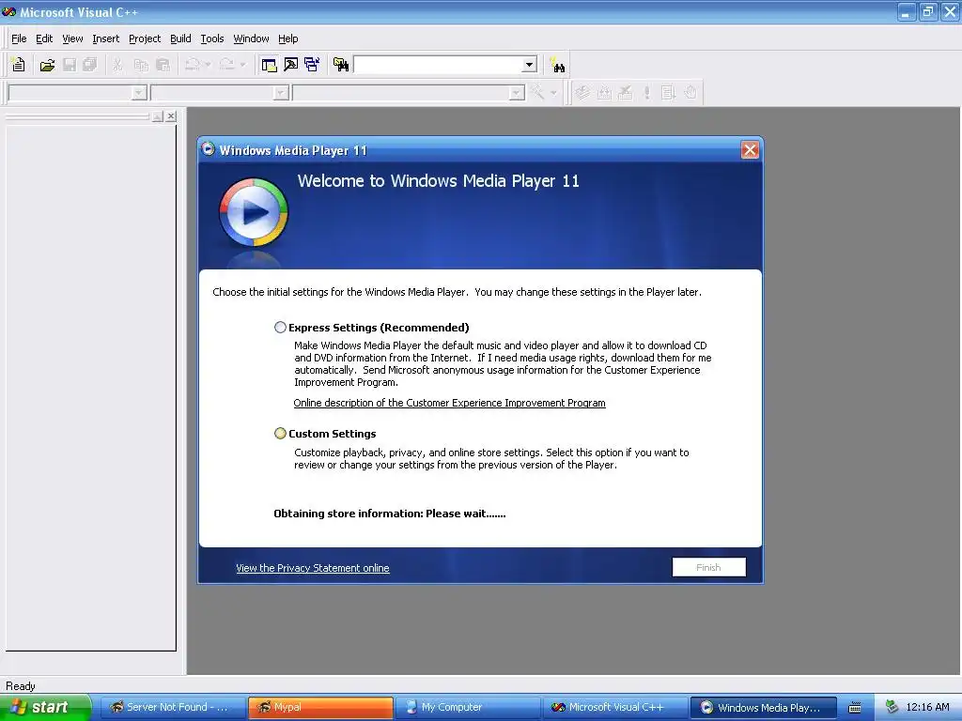The width and height of the screenshot is (962, 721).
Task: Click the Windows Media Player logo image
Action: tap(254, 212)
